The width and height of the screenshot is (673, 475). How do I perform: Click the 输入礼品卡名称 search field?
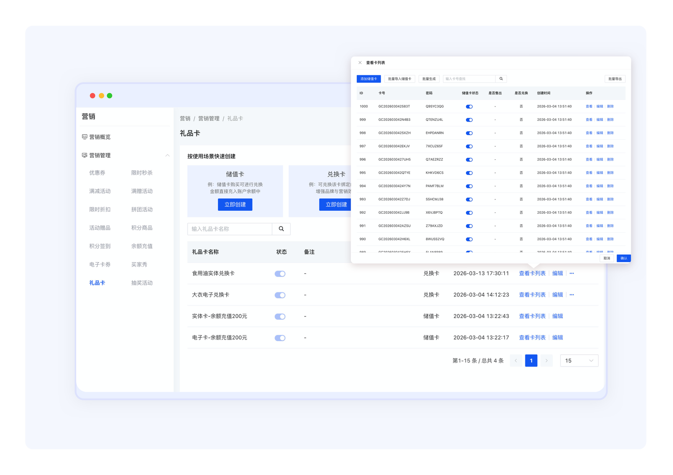point(230,229)
